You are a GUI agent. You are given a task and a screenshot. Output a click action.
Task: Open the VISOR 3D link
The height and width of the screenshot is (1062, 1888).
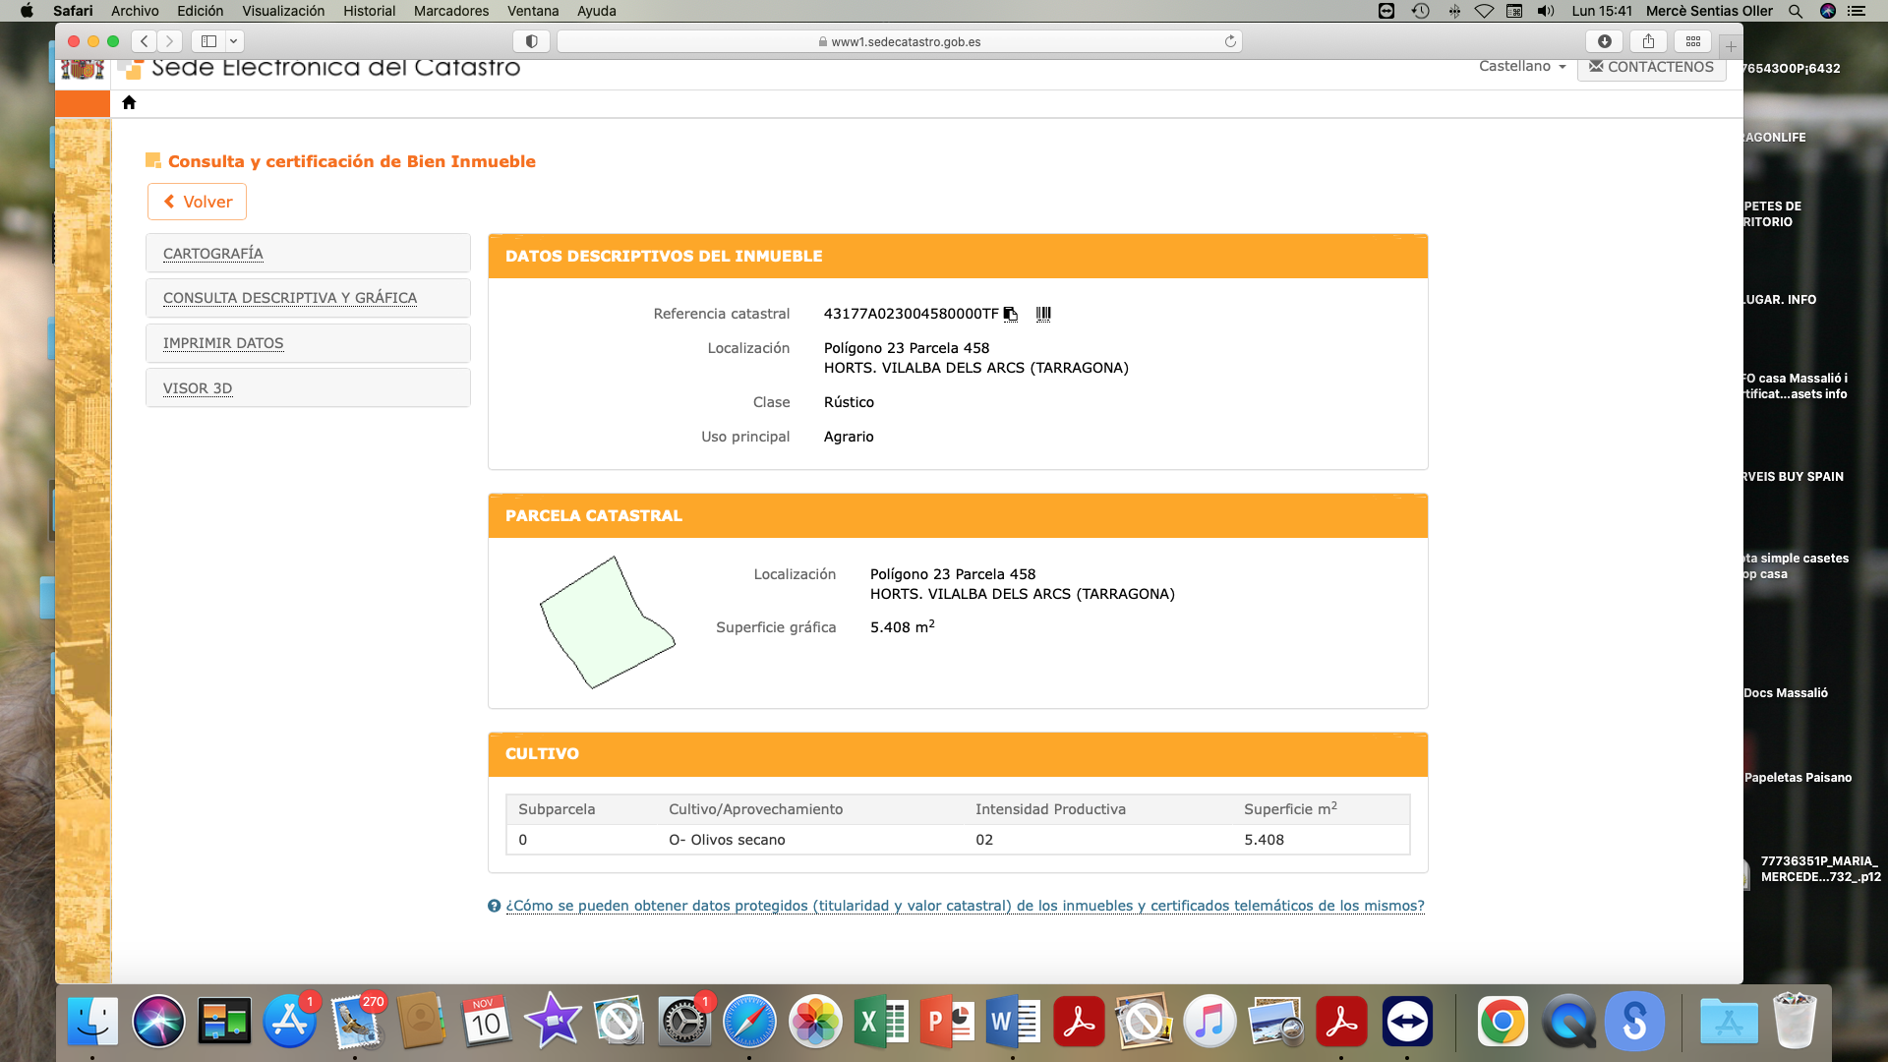click(x=198, y=388)
